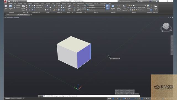Activate the Extrude tool

pos(11,7)
